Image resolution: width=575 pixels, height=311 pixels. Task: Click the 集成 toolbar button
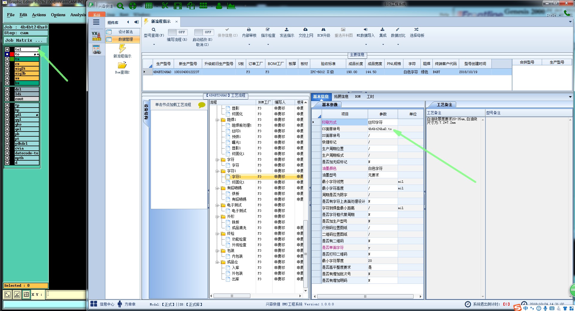coord(383,32)
